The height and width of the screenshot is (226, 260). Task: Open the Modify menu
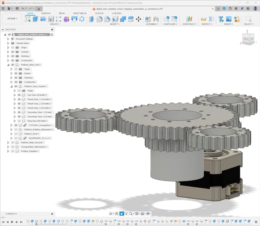[115, 24]
